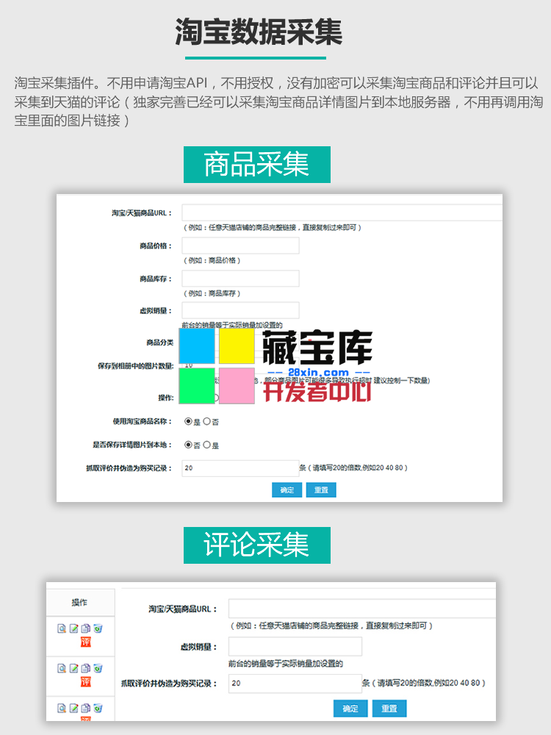Focus 虚拟销量 field in 评论采集 form
The height and width of the screenshot is (735, 551).
[x=295, y=646]
